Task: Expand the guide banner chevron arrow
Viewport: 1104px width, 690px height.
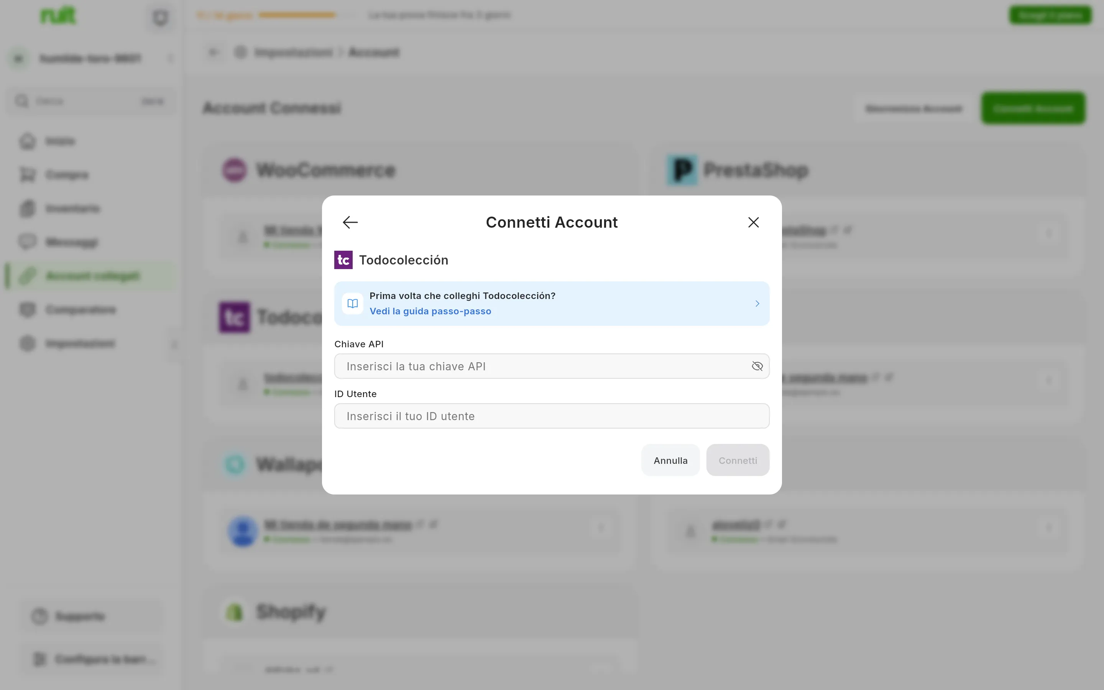Action: click(x=757, y=304)
